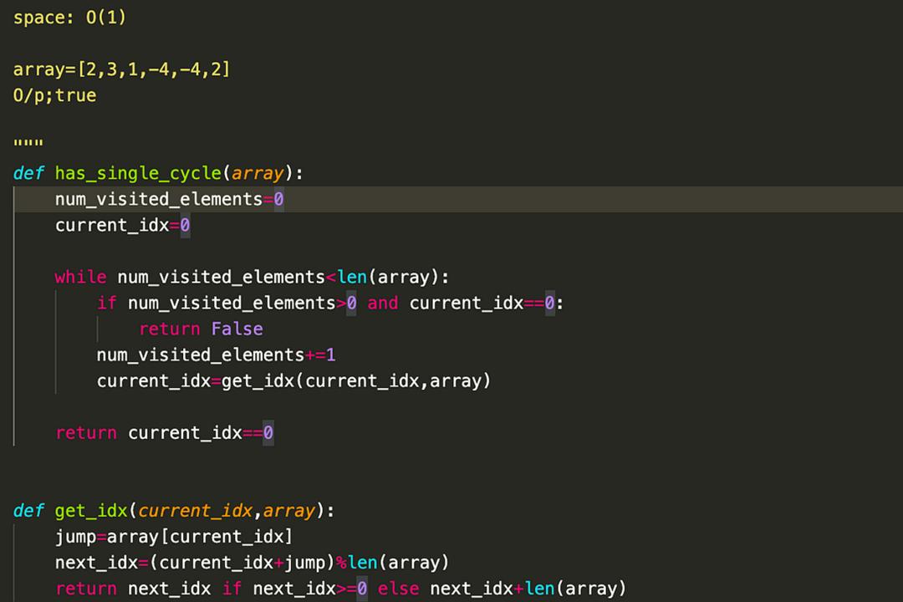Click the return False statement

201,329
